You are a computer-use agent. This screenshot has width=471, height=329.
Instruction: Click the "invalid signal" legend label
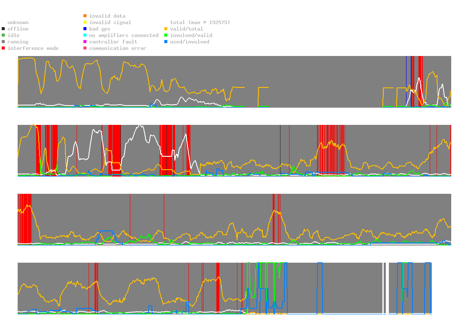coord(110,22)
